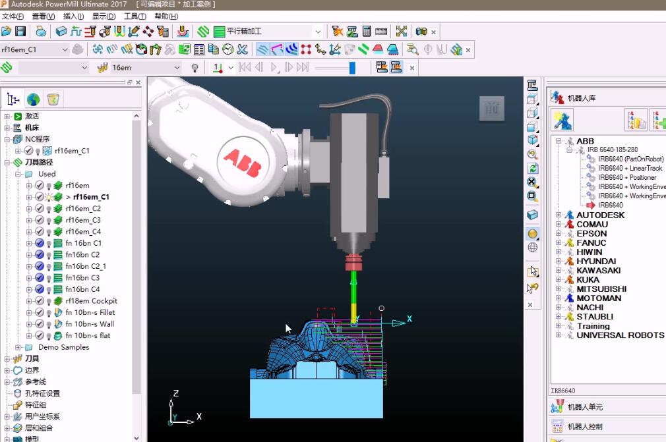Open toolpath points display icon

click(306, 49)
